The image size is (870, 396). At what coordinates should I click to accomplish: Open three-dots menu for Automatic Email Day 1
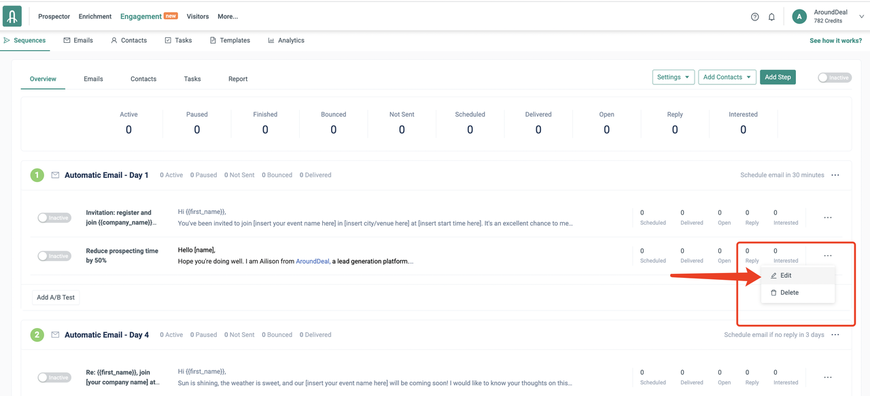tap(835, 175)
